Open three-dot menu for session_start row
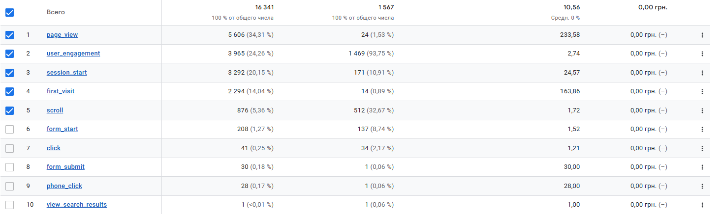Screen dimensions: 721x217 click(x=702, y=73)
